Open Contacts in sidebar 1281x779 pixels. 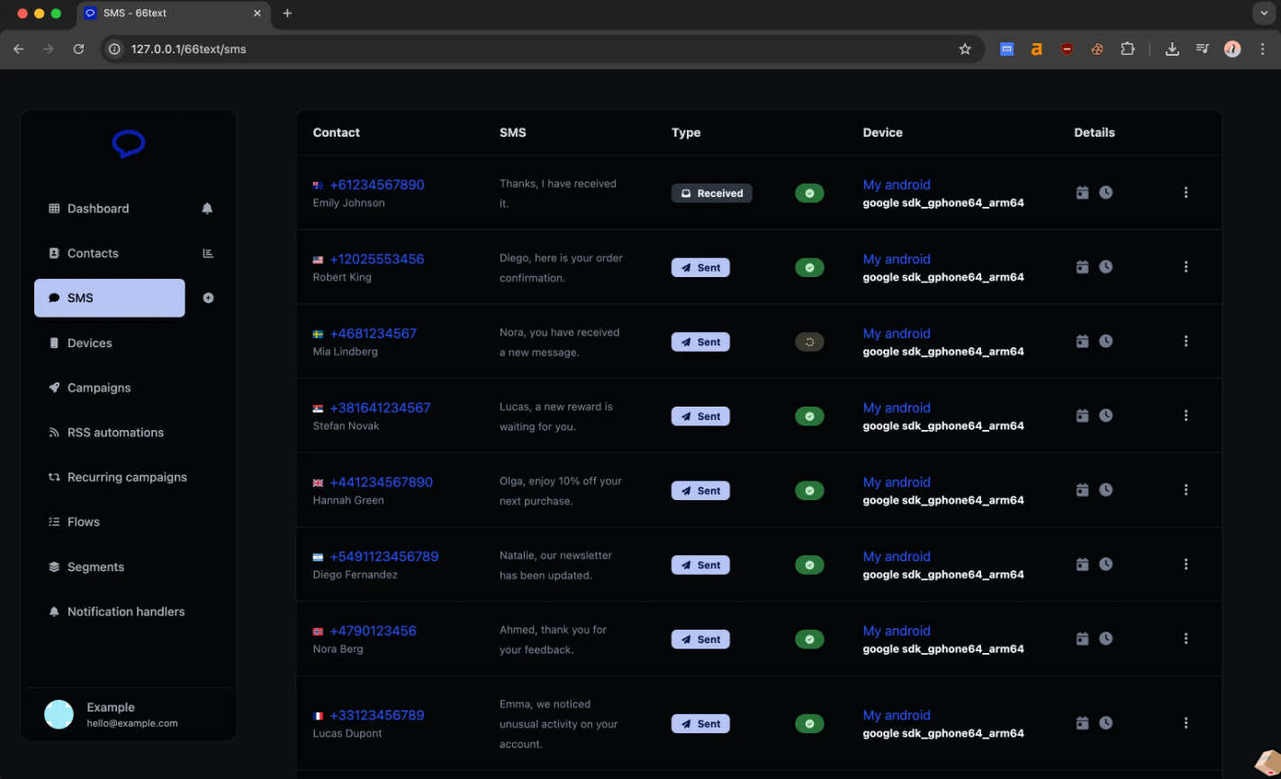[x=110, y=254]
